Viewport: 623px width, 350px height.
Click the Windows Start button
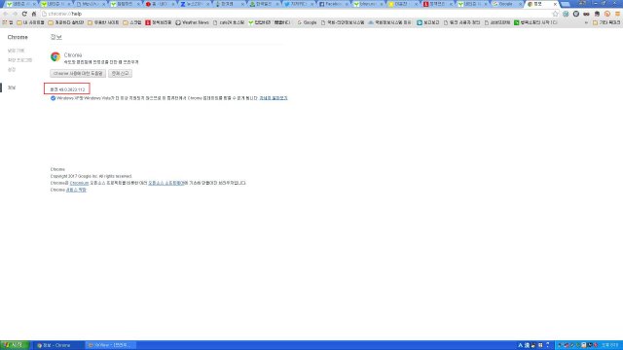click(15, 345)
